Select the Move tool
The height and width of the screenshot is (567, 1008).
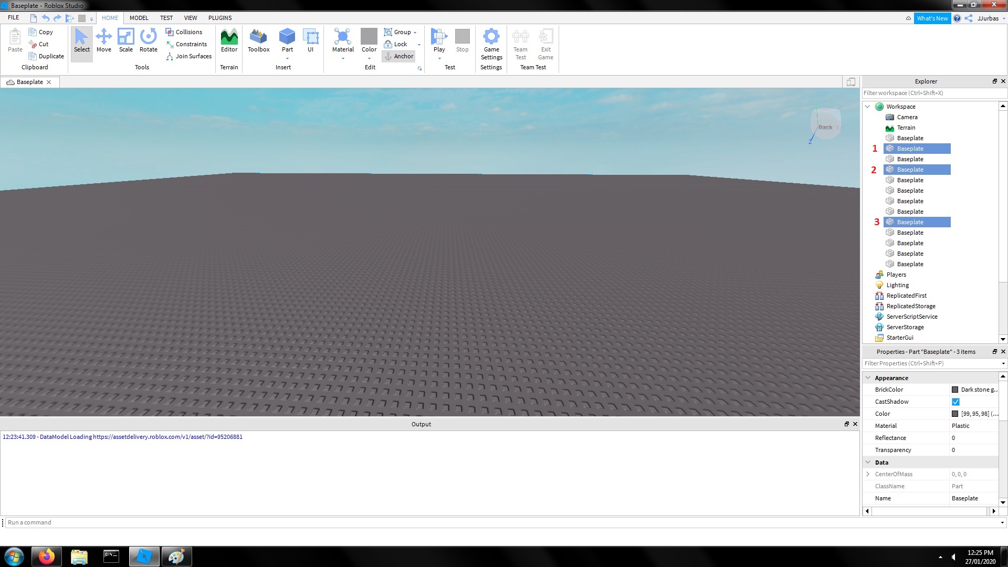[x=104, y=41]
